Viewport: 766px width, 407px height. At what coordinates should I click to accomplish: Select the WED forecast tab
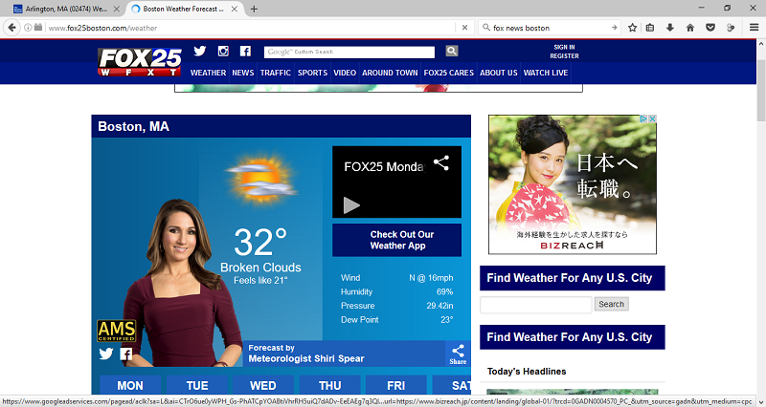point(262,385)
